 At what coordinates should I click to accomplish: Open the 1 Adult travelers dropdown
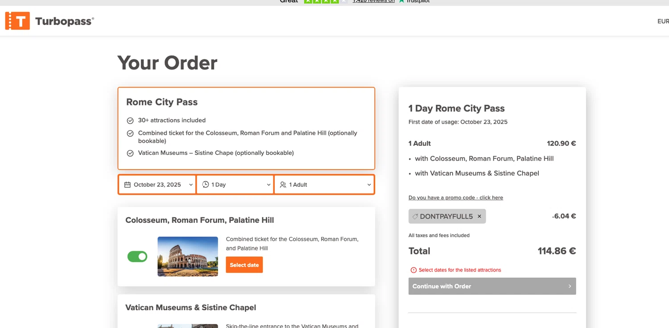[324, 185]
